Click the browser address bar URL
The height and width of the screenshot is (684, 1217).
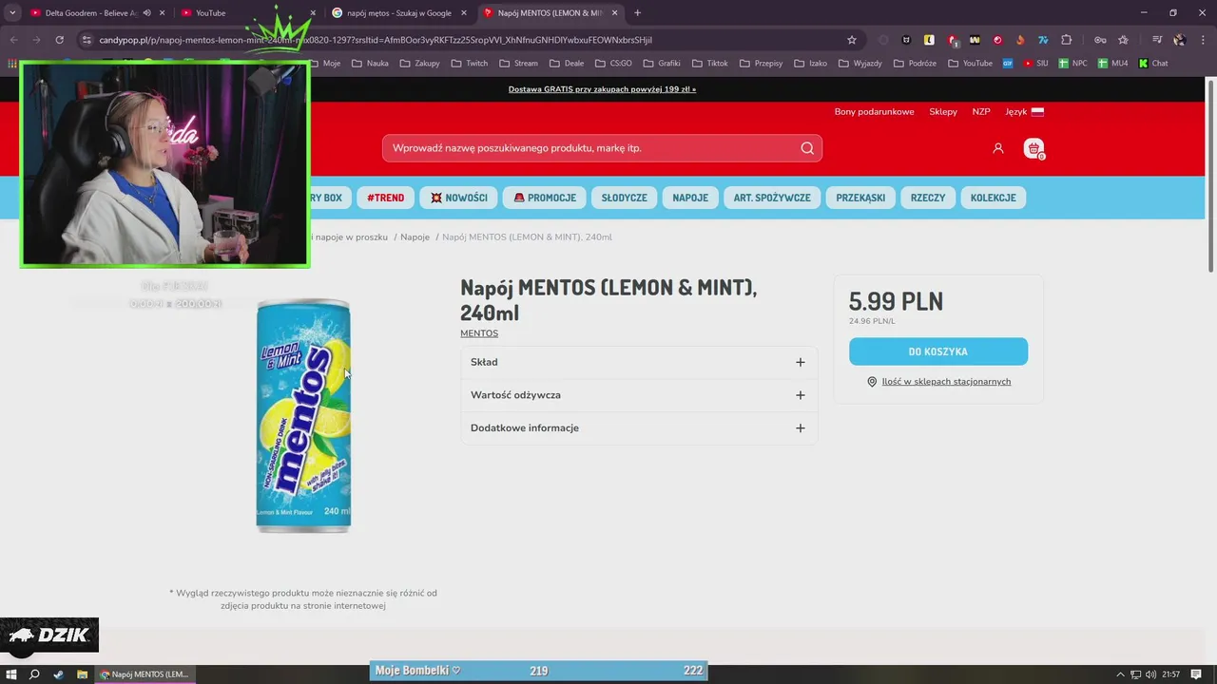(x=376, y=40)
